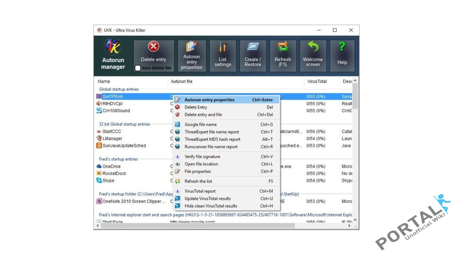The height and width of the screenshot is (254, 453).
Task: Click the SunJavaUpdateSched Java icon
Action: point(99,146)
